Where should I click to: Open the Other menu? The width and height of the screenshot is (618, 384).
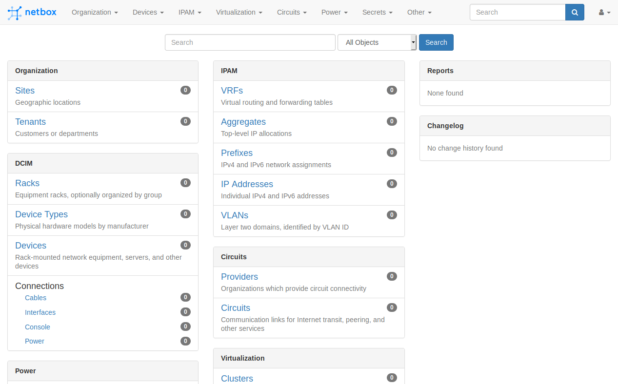click(419, 12)
